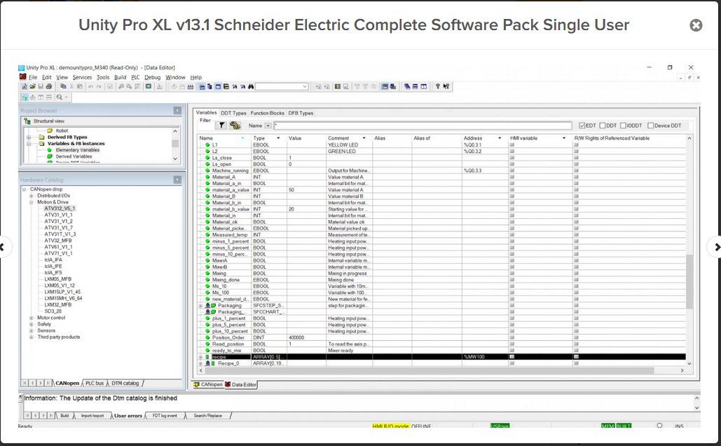721x446 pixels.
Task: Select the Paste icon on the toolbar
Action: [x=80, y=86]
